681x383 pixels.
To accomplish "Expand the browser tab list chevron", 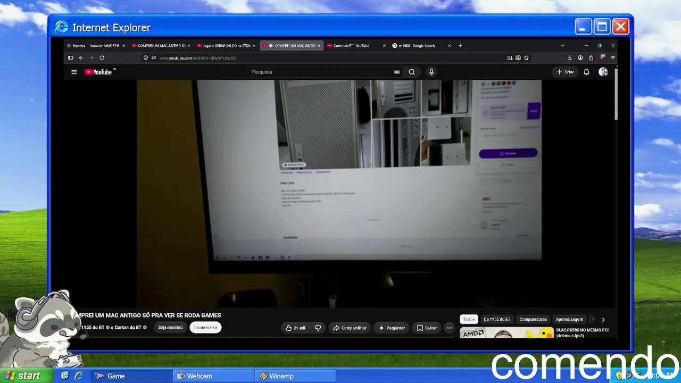I will (562, 46).
